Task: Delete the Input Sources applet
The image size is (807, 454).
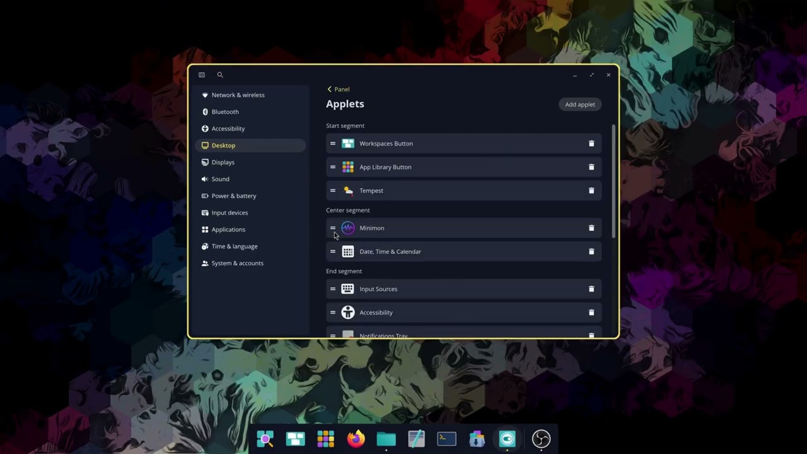Action: [591, 289]
